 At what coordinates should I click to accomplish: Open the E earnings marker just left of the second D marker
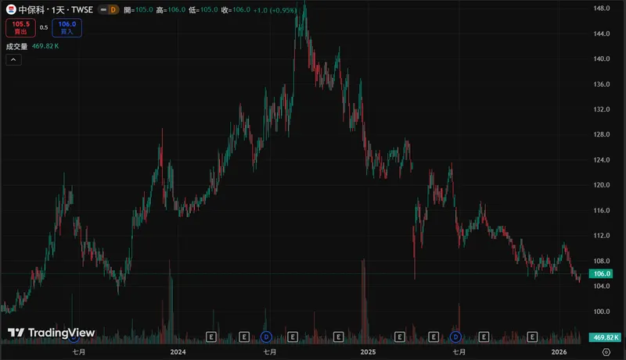(434, 337)
